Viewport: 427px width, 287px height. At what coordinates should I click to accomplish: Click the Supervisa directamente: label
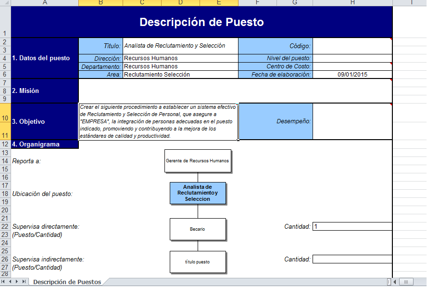46,227
